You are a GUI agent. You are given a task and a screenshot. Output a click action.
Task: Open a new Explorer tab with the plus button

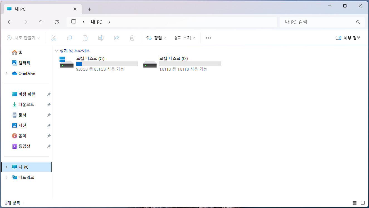[x=89, y=9]
